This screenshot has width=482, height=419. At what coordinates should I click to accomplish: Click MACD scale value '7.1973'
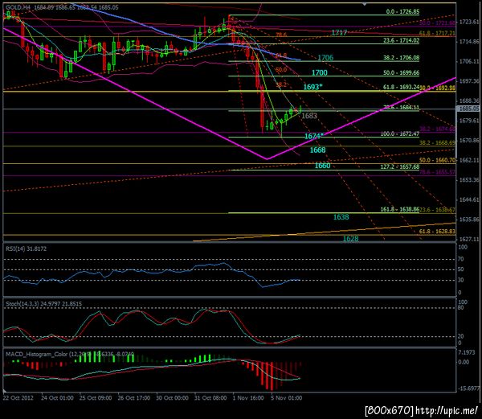click(x=467, y=352)
